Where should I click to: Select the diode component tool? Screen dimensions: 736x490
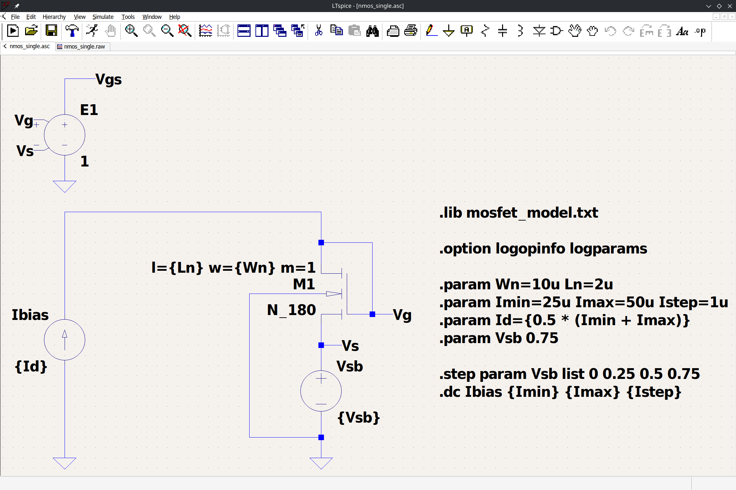coord(539,31)
